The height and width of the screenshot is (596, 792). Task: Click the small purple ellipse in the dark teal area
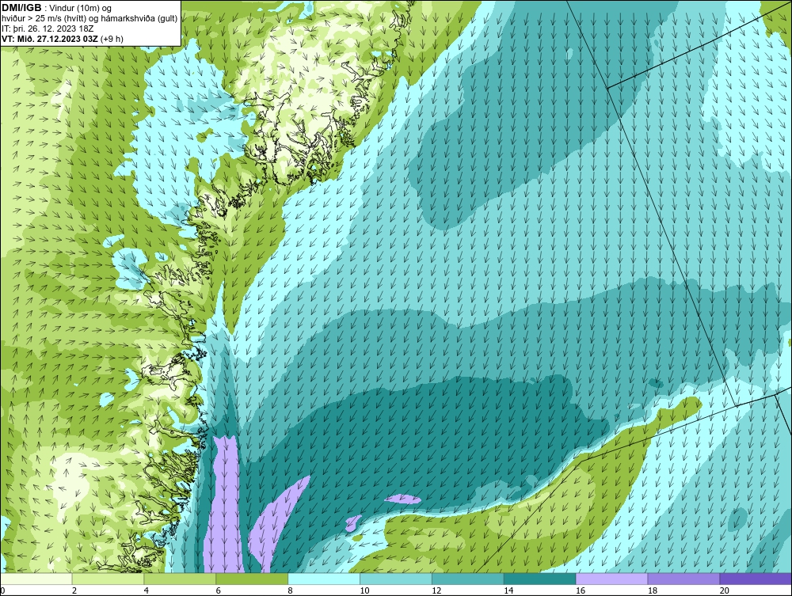tap(402, 499)
